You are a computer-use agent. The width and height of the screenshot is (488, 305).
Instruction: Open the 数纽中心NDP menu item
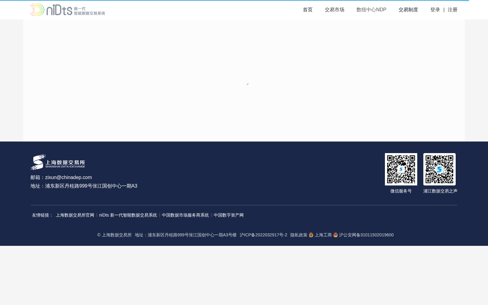click(x=371, y=10)
